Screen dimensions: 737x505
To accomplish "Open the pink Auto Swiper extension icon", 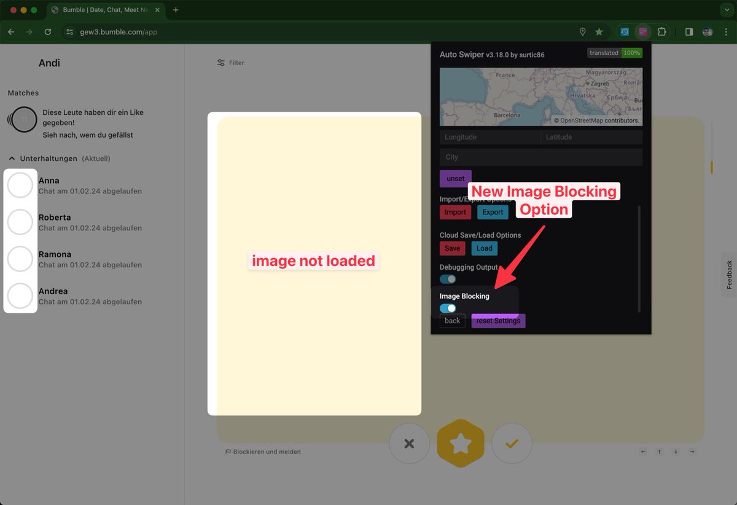I will pyautogui.click(x=642, y=31).
